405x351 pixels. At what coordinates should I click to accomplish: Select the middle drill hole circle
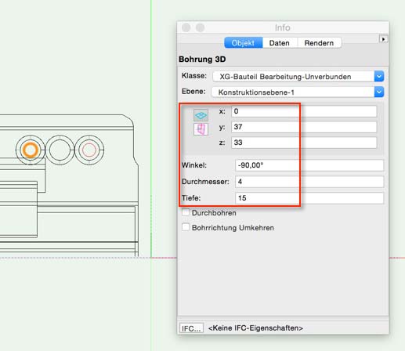coord(60,150)
